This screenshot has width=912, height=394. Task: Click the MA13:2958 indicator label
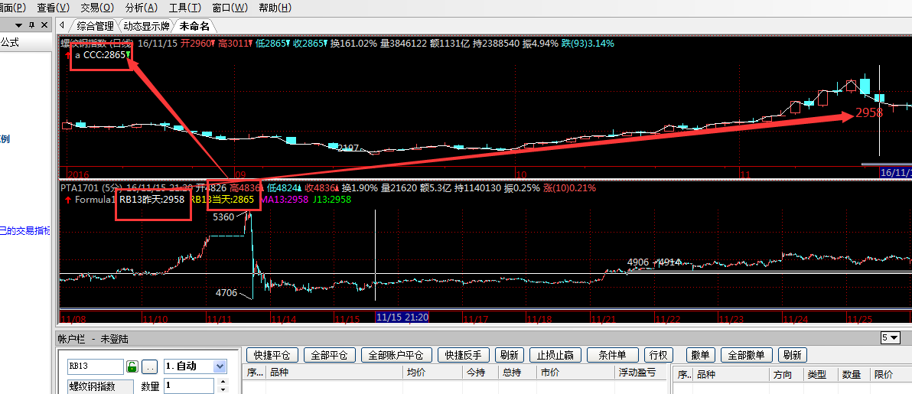[x=285, y=200]
